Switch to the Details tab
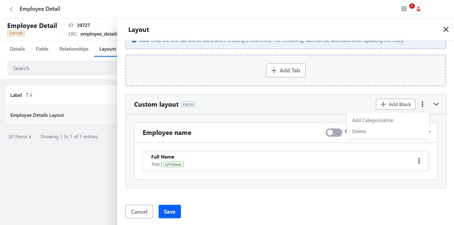Image resolution: width=454 pixels, height=225 pixels. pyautogui.click(x=17, y=49)
